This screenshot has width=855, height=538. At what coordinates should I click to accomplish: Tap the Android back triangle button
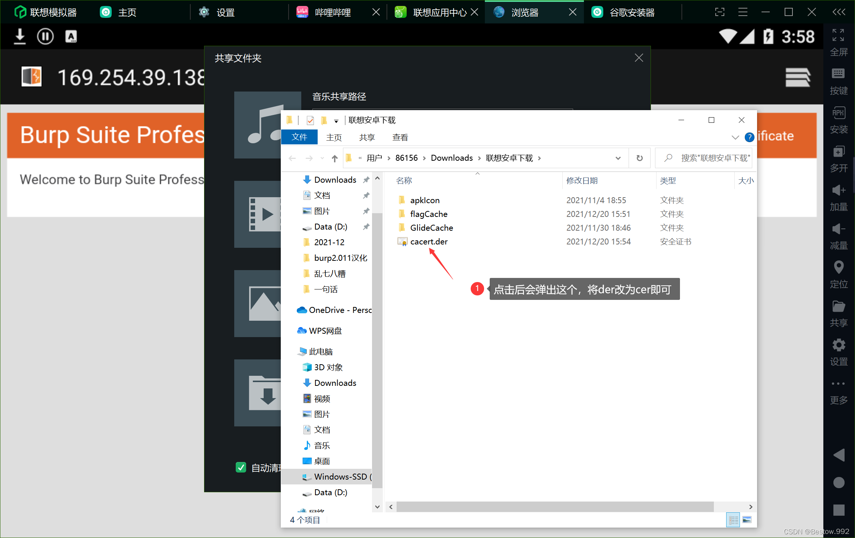tap(838, 455)
